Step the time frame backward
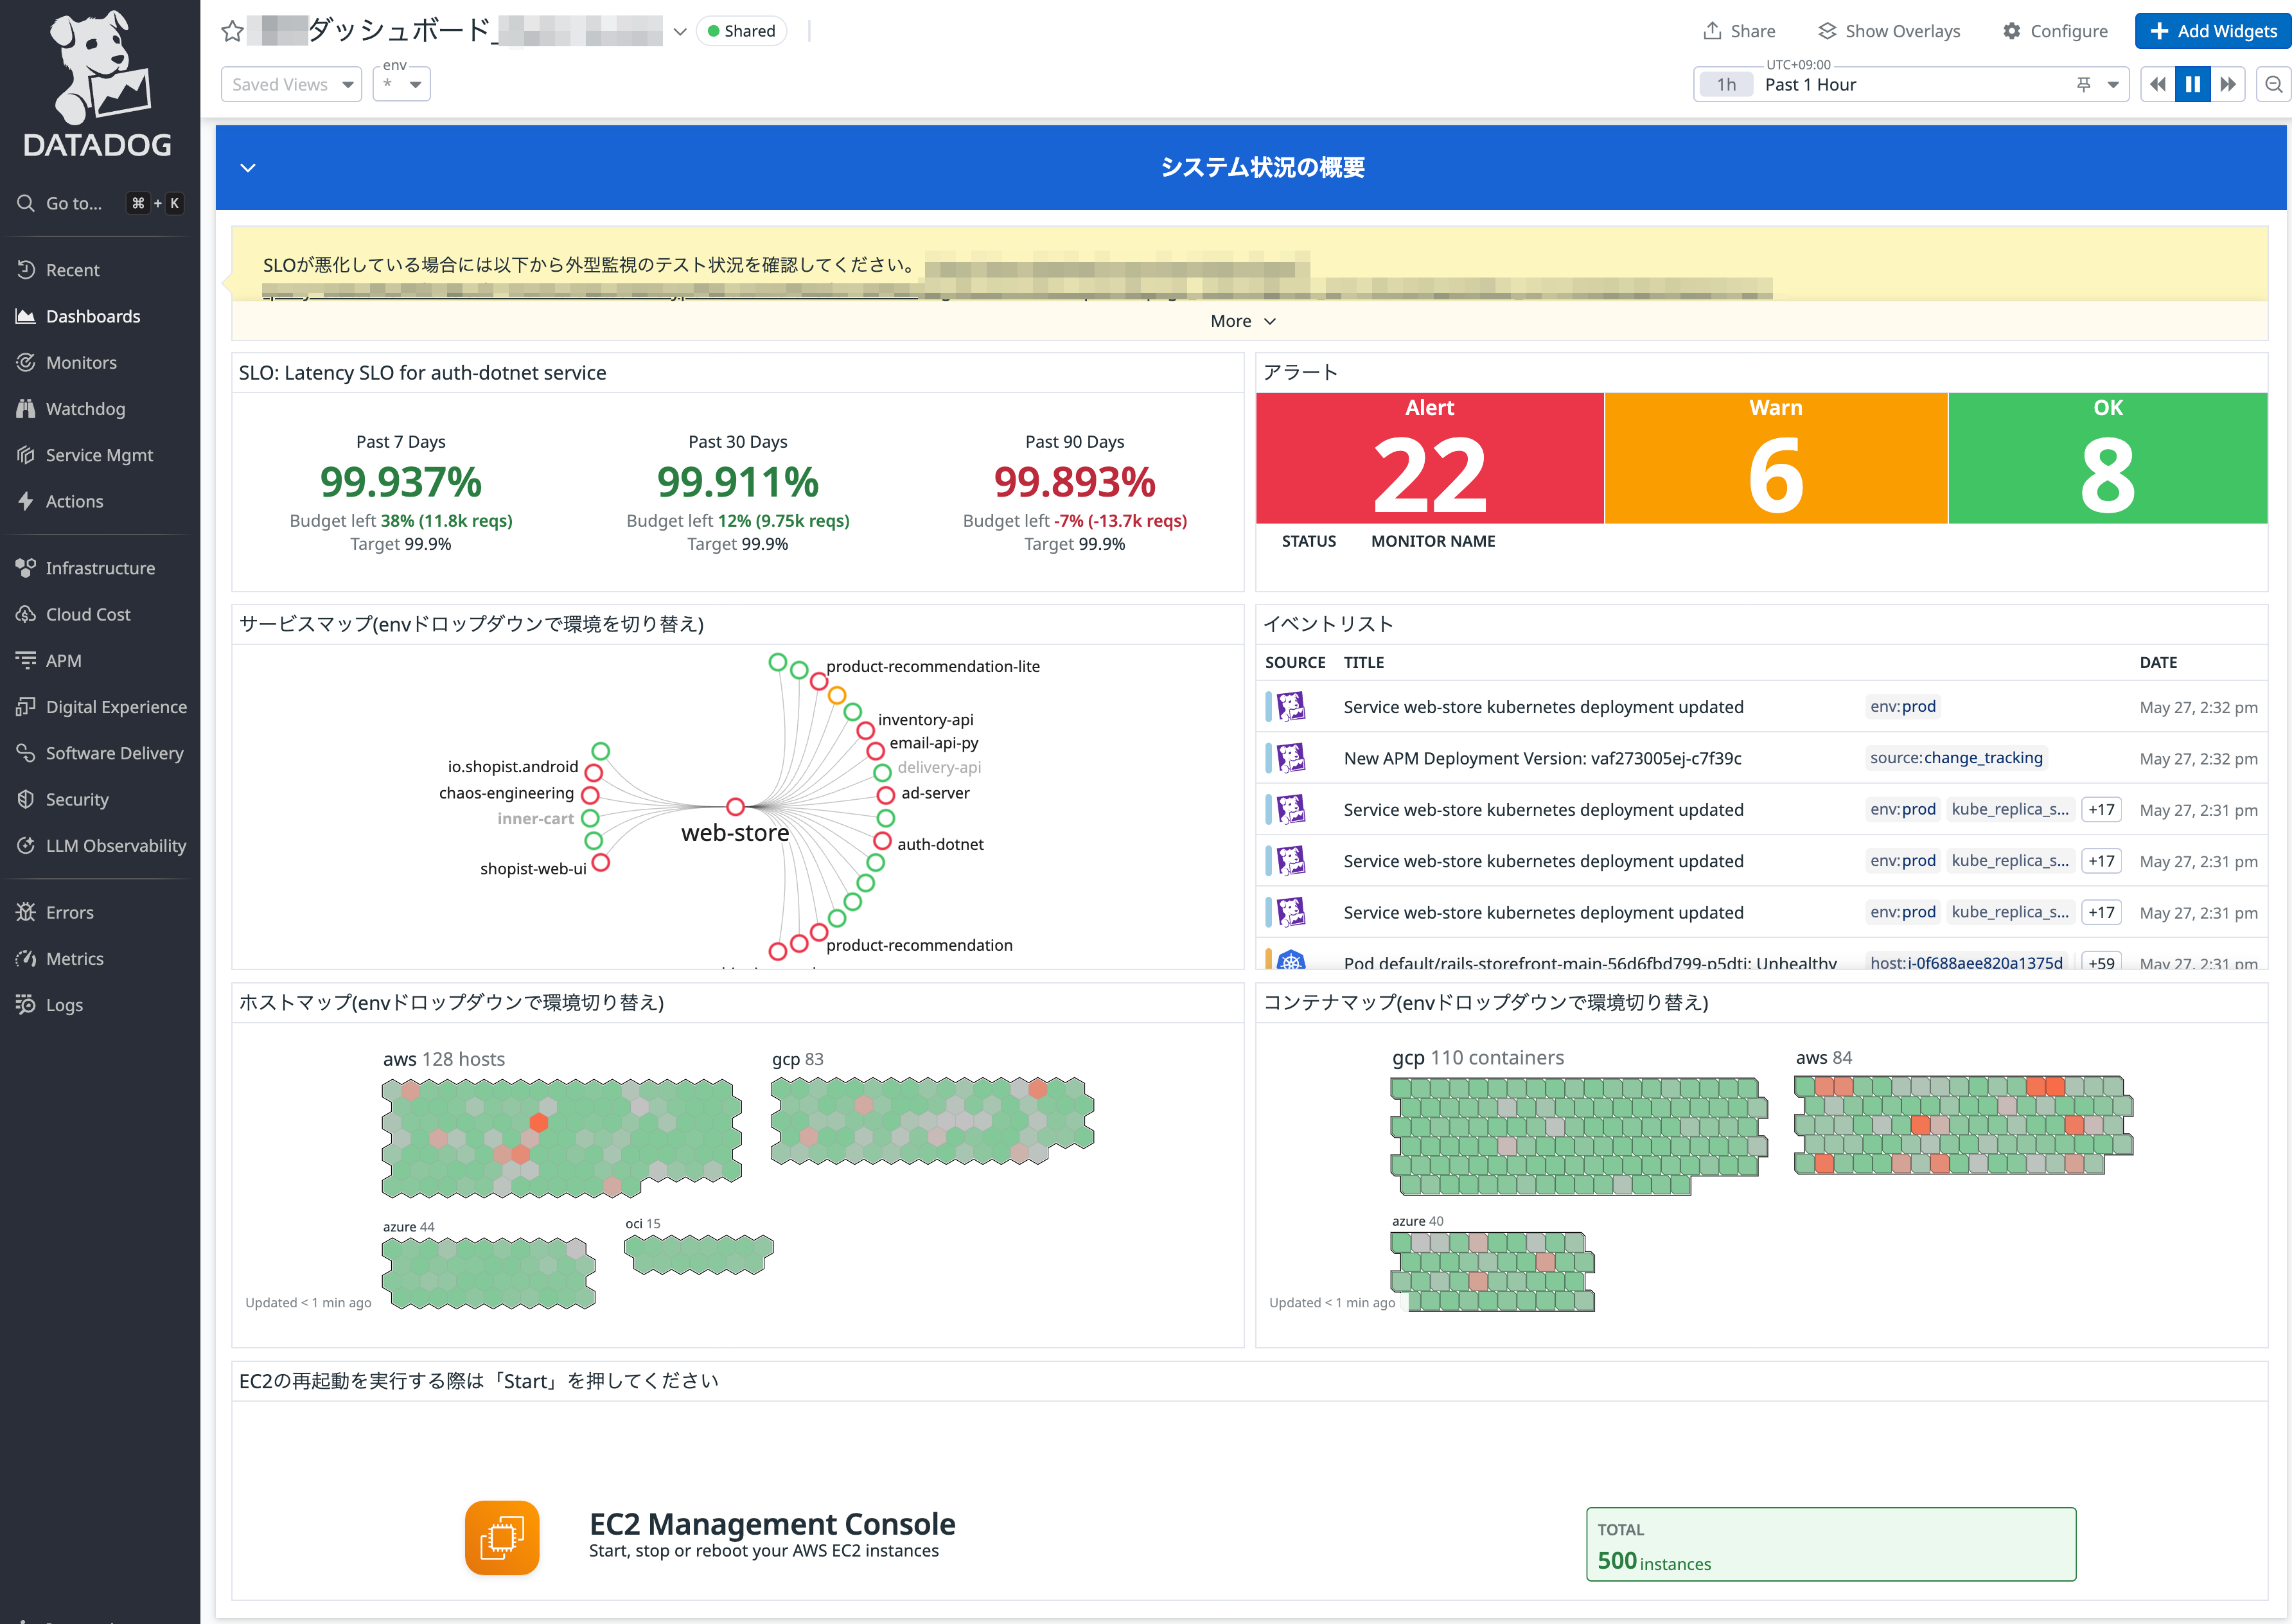2292x1624 pixels. pos(2158,84)
